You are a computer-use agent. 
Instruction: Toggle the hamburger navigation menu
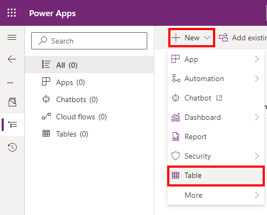[12, 38]
